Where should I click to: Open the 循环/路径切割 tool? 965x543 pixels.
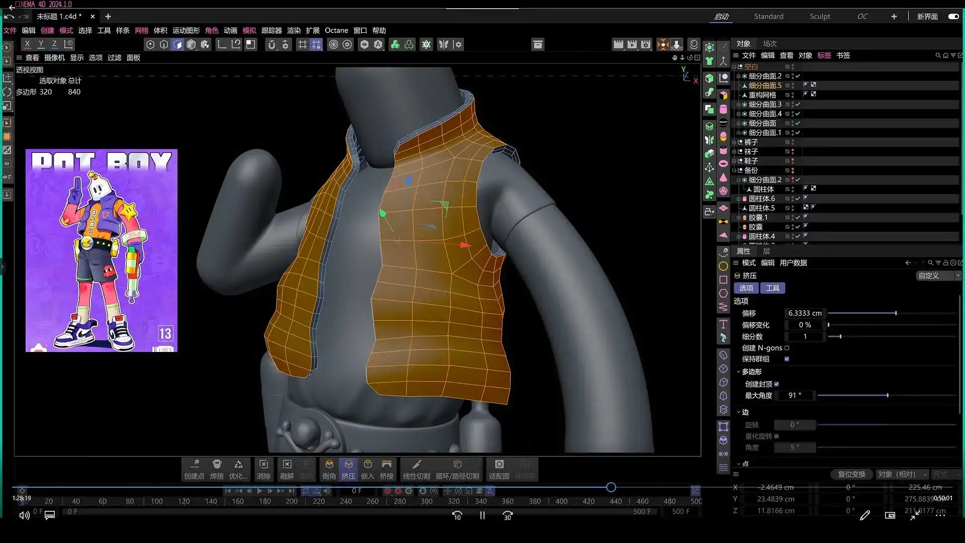pos(457,468)
